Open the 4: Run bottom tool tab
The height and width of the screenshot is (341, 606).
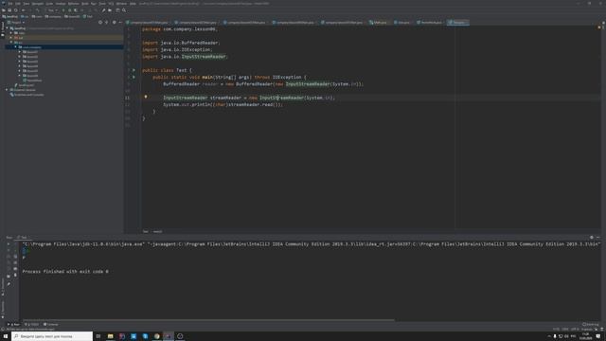point(13,324)
